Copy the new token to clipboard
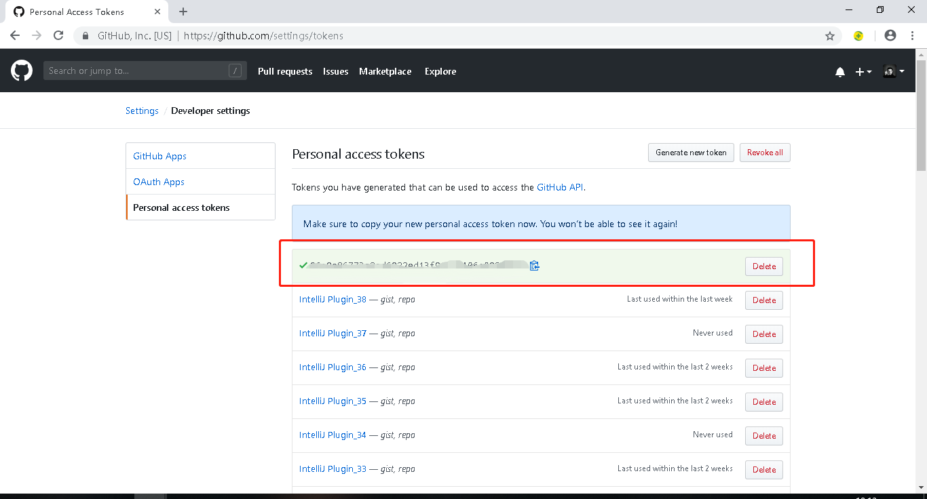Screen dimensions: 927x499 click(x=535, y=266)
